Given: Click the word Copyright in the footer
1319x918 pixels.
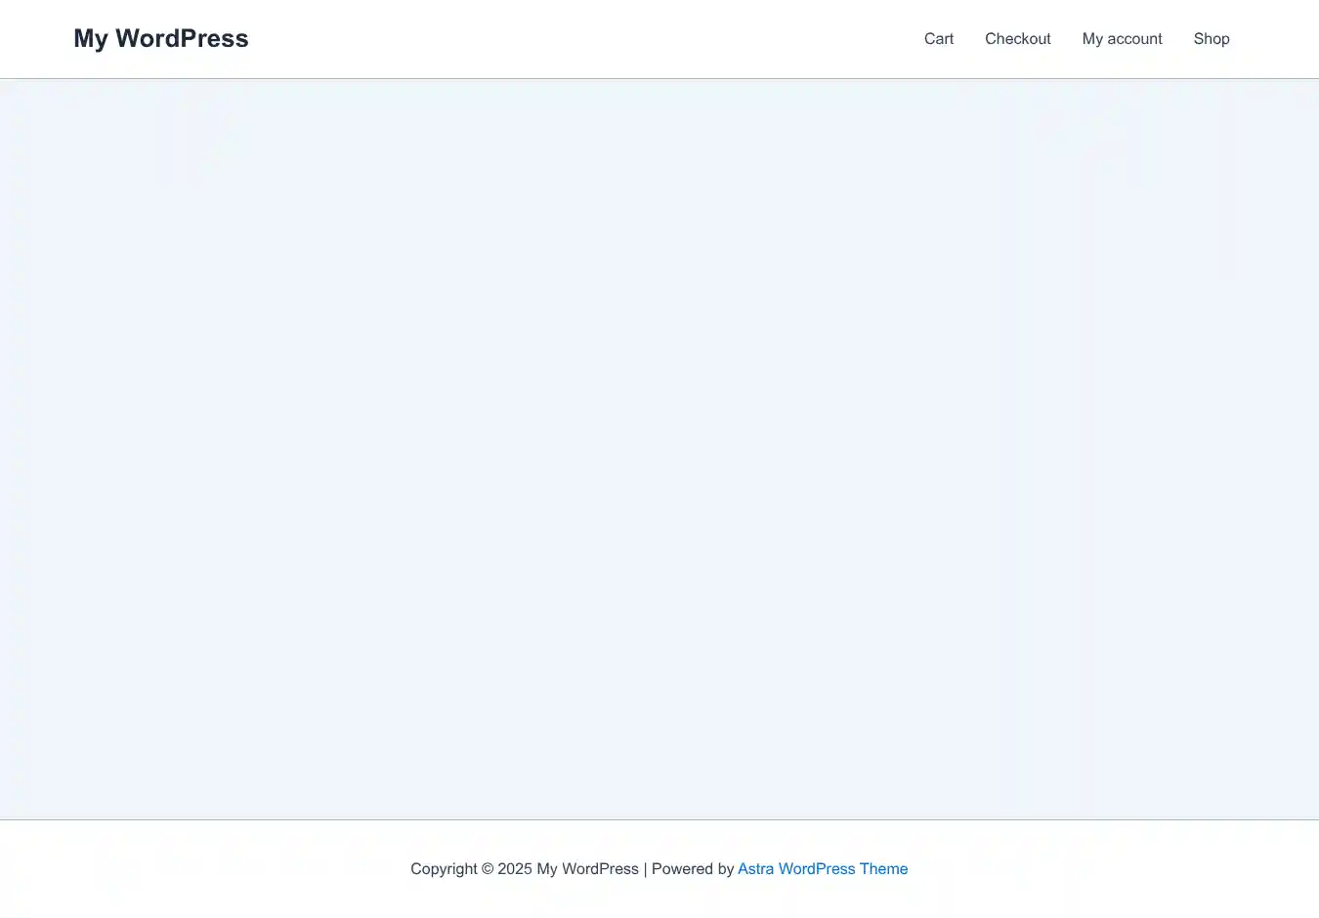Looking at the screenshot, I should (x=444, y=869).
